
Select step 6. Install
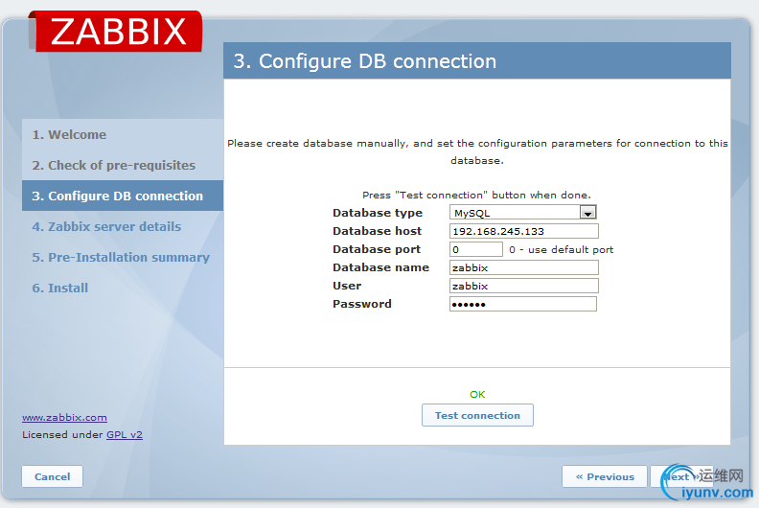[60, 289]
